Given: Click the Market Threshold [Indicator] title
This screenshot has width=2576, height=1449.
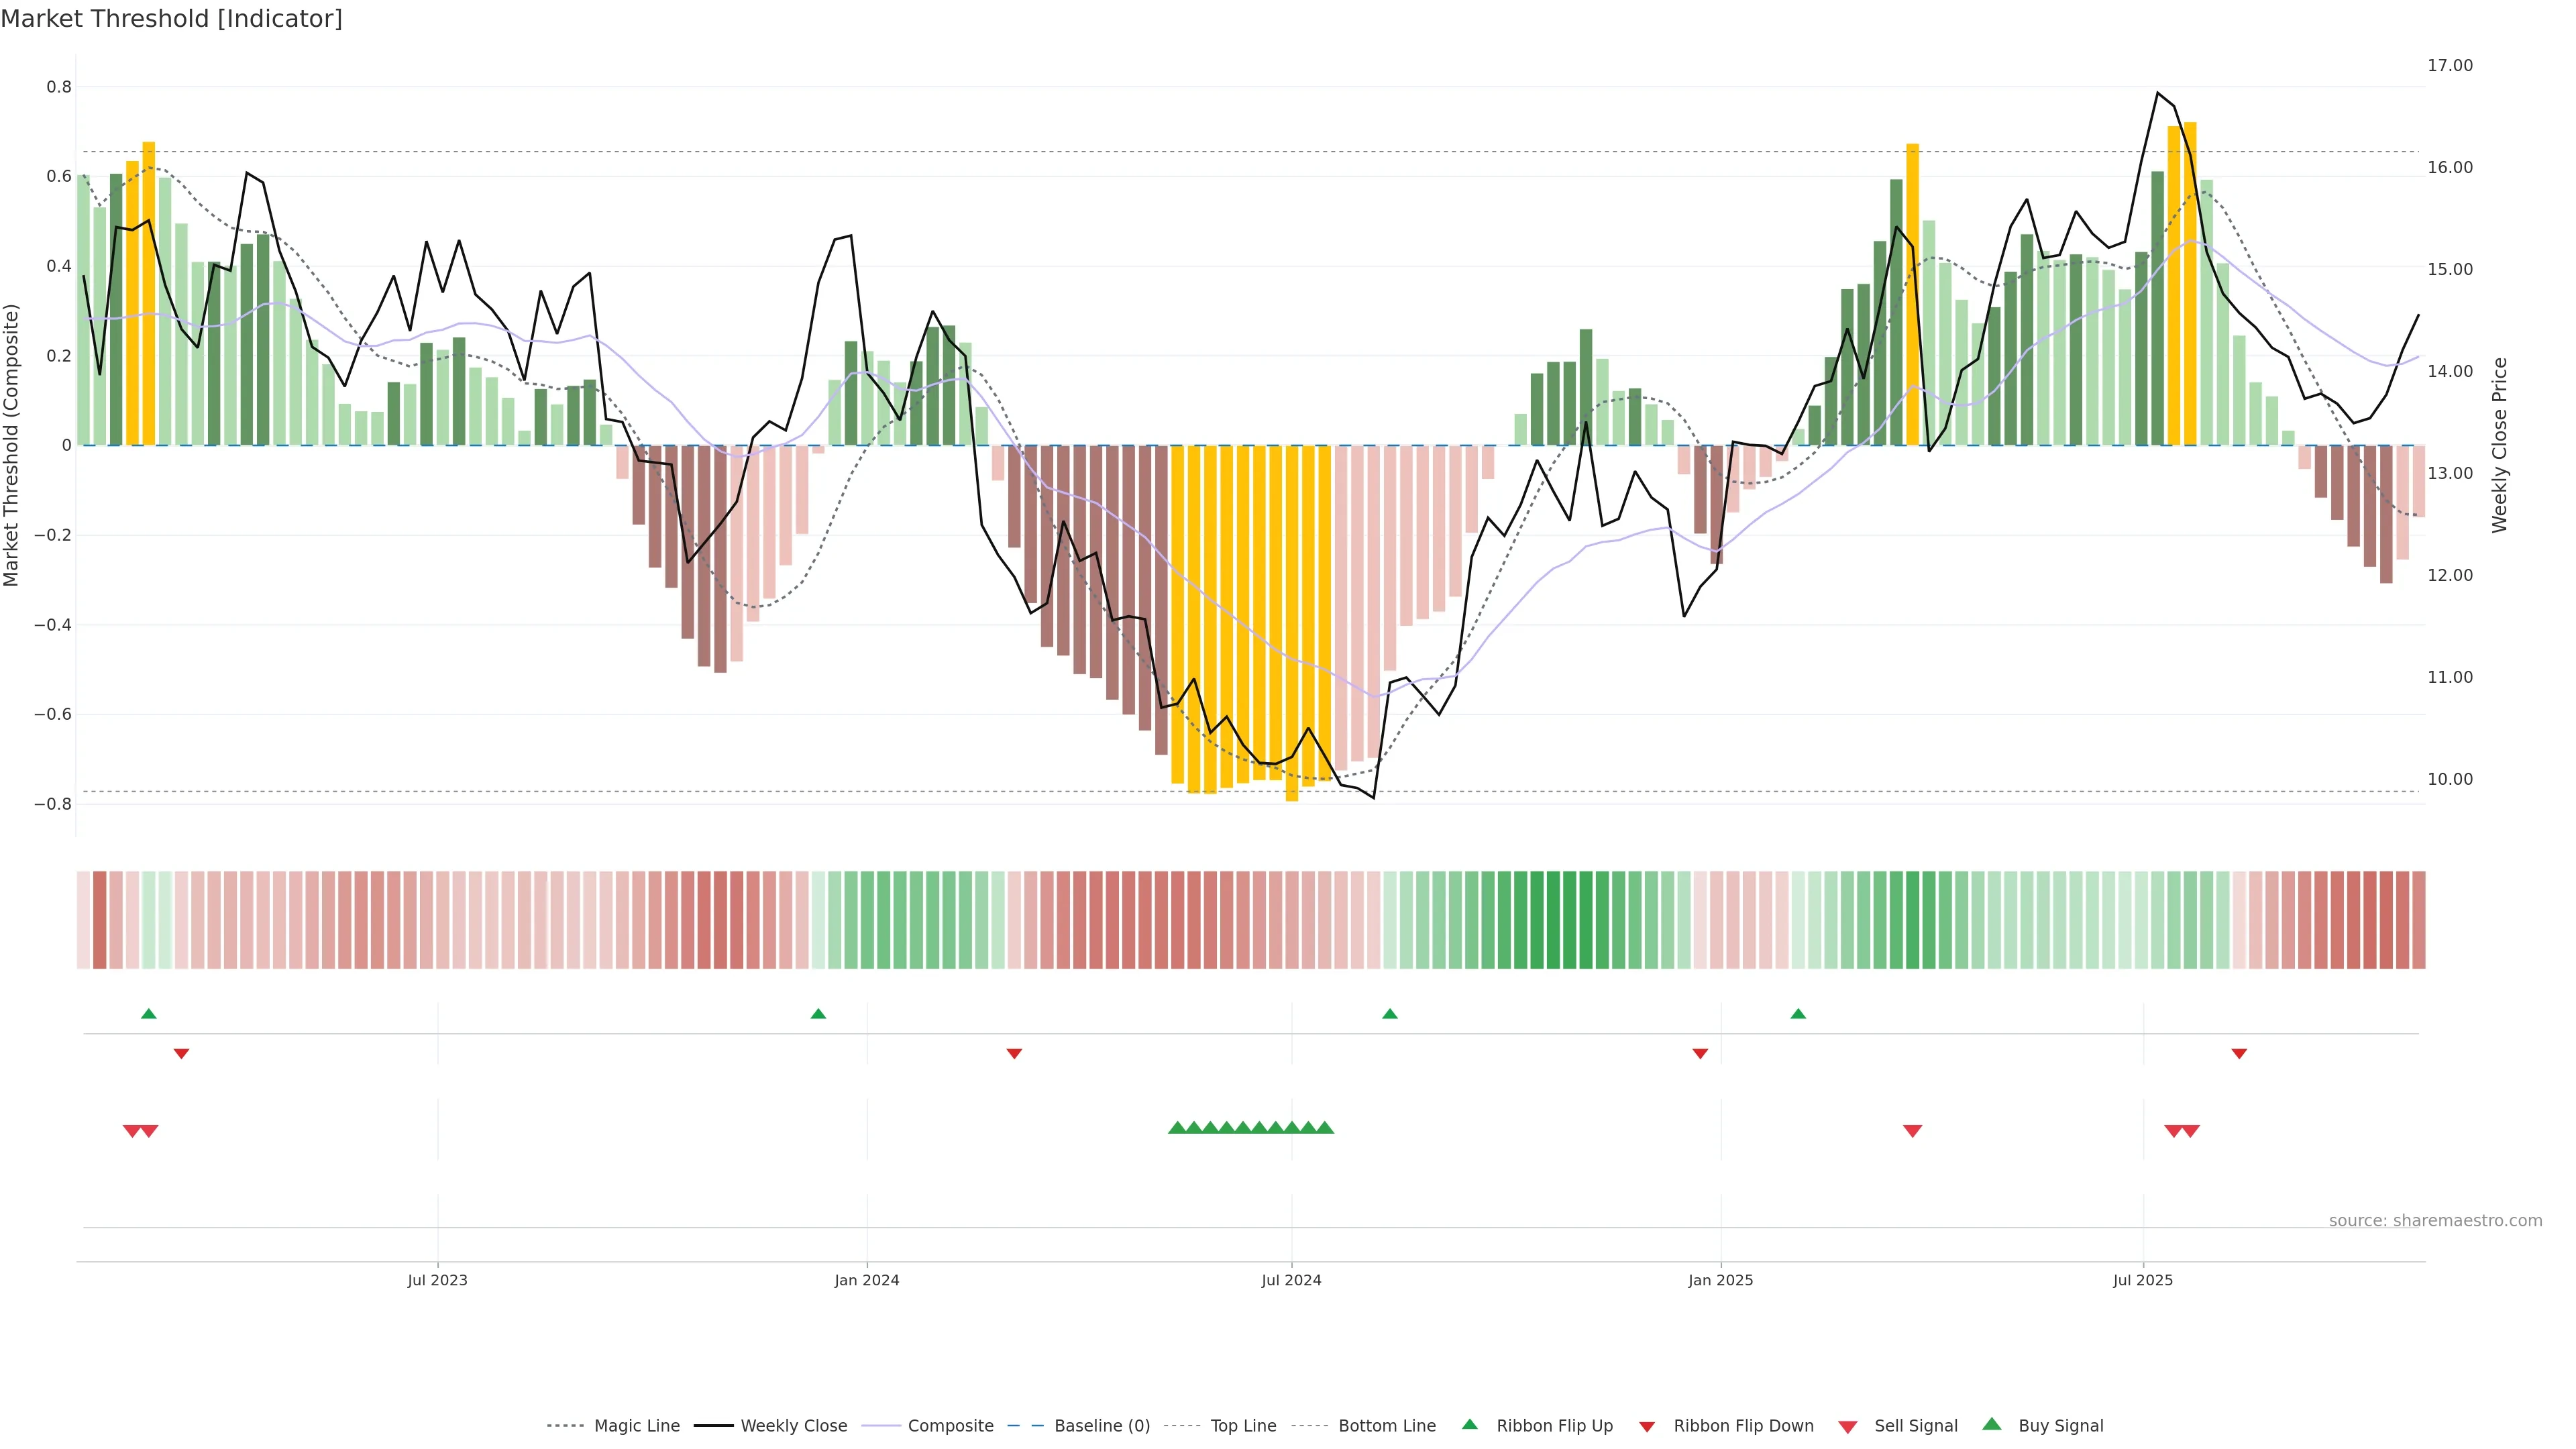Looking at the screenshot, I should click(172, 19).
